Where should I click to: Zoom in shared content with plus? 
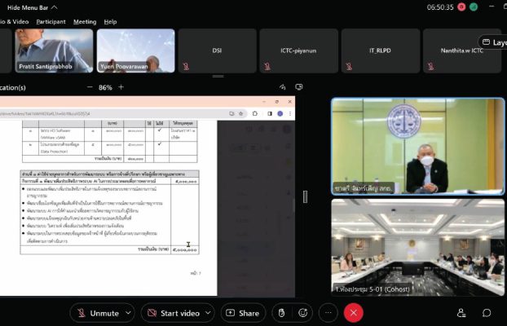pos(121,87)
